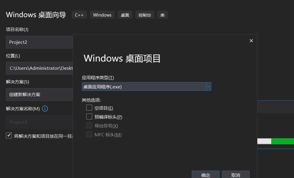The image size is (294, 178).
Task: Click the disabled MFC 标头 checkbox
Action: 89,134
